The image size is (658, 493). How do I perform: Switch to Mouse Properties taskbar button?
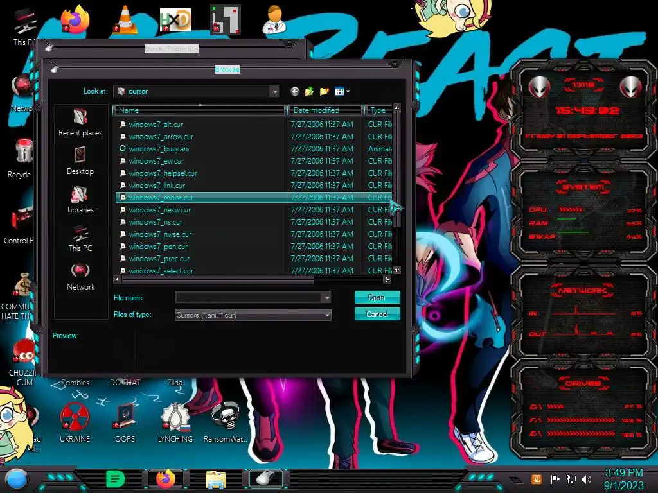pyautogui.click(x=266, y=479)
